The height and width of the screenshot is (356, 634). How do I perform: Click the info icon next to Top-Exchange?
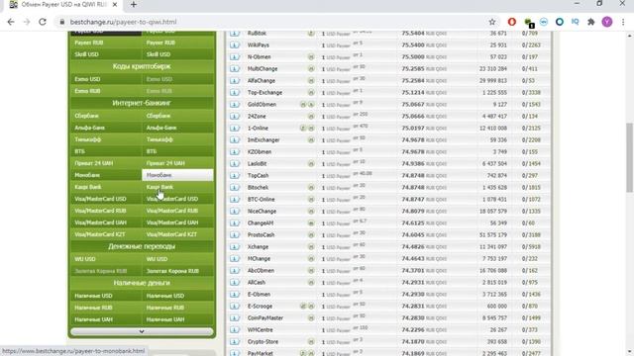pos(235,92)
